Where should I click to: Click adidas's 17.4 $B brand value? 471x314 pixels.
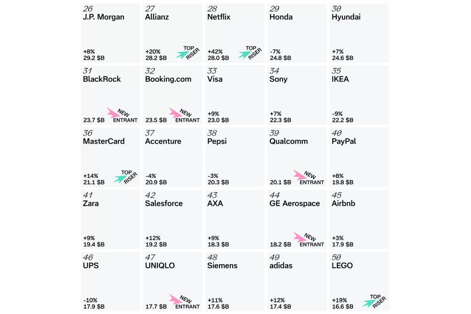[280, 306]
